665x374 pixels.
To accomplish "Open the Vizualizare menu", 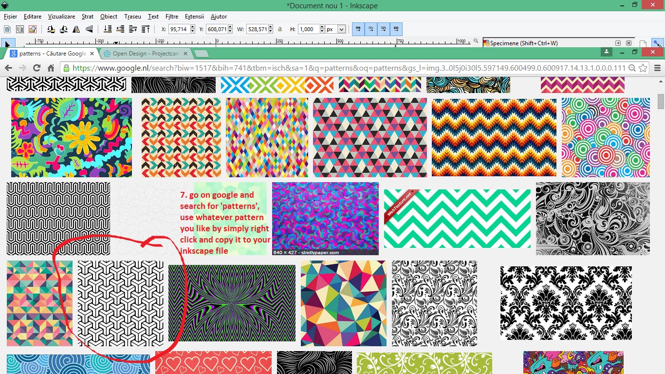I will [x=61, y=17].
